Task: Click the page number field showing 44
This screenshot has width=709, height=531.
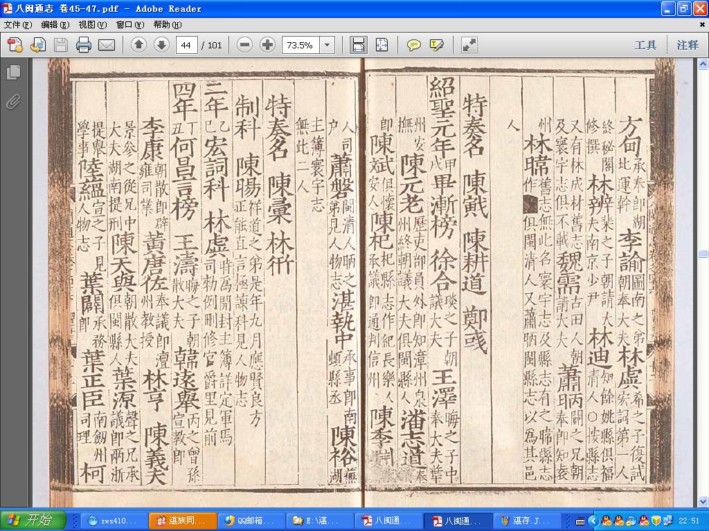Action: (186, 45)
